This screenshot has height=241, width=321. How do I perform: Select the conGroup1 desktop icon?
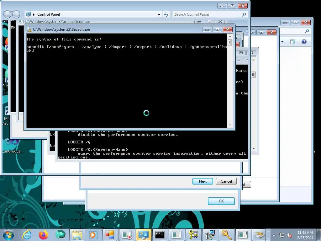(13, 146)
